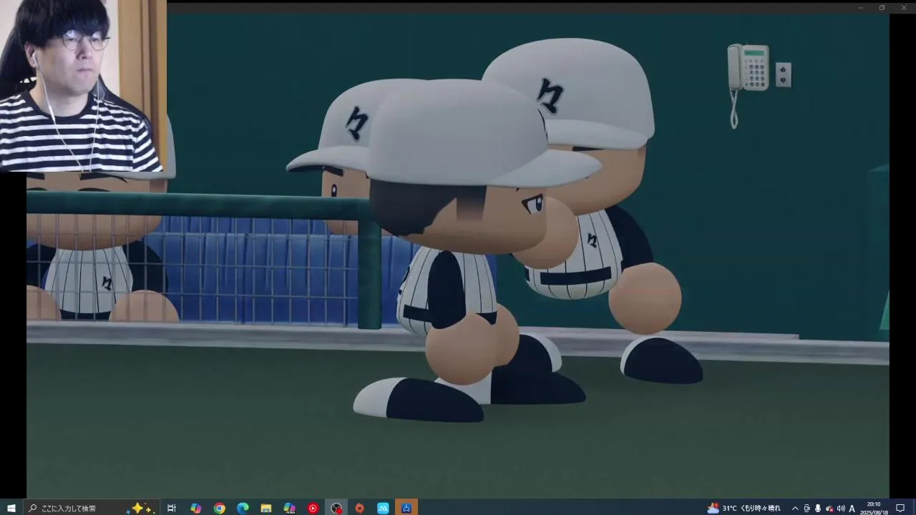Expand the hidden system tray icons chevron
Image resolution: width=916 pixels, height=515 pixels.
(x=795, y=508)
